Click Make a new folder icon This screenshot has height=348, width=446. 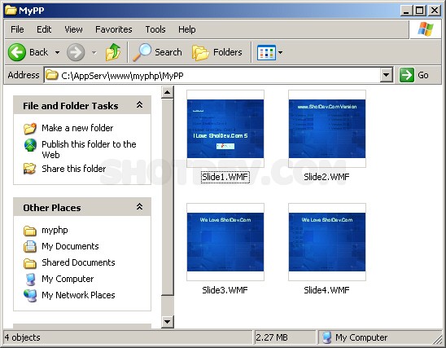point(30,128)
